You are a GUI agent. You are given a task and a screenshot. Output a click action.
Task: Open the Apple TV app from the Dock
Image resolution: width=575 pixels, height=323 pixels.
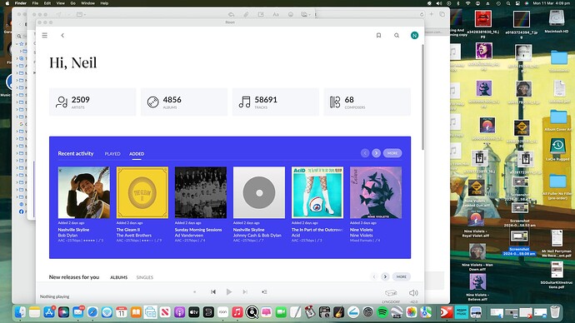point(194,312)
